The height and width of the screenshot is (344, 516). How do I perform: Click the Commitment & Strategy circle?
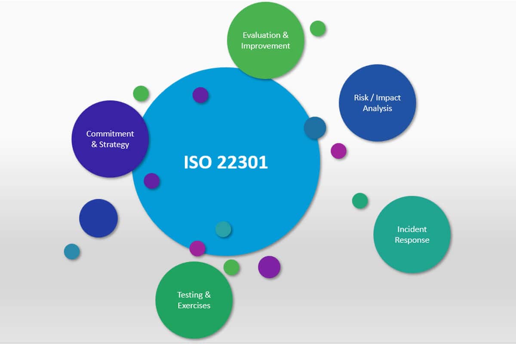tap(110, 139)
